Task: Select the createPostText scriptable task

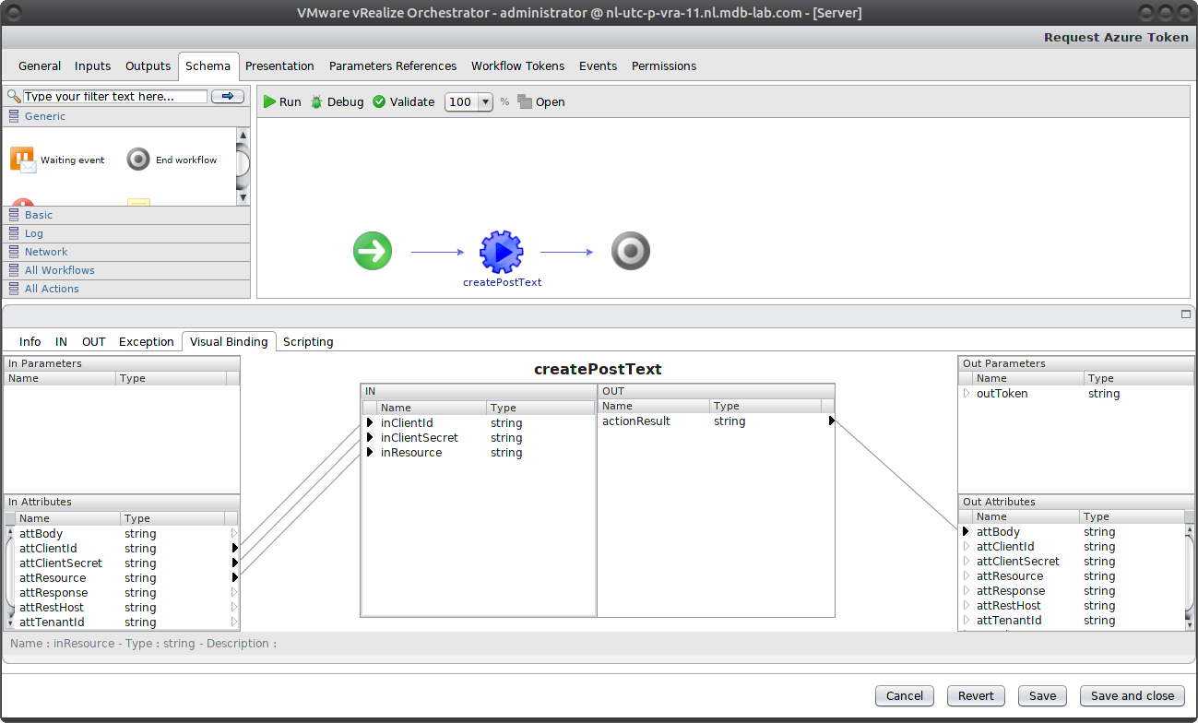Action: (502, 250)
